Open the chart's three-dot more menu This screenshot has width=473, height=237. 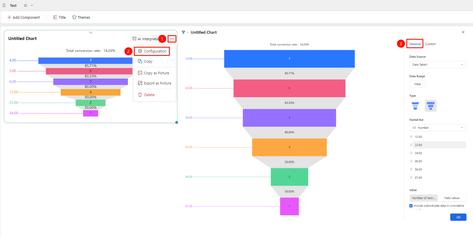(x=172, y=39)
